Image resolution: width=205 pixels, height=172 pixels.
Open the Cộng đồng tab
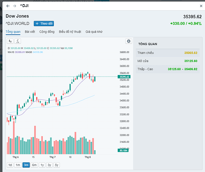(x=47, y=32)
